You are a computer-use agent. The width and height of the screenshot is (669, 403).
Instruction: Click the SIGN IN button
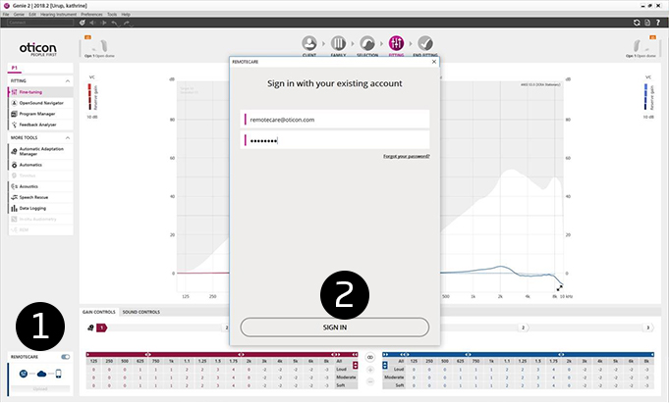[x=334, y=327]
